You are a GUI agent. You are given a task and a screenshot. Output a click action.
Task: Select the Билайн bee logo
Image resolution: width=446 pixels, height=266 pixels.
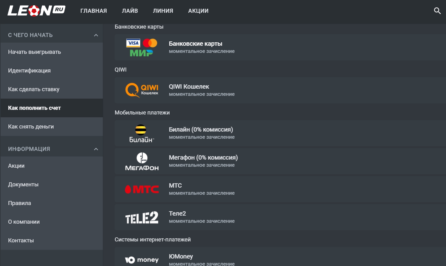coord(141,133)
